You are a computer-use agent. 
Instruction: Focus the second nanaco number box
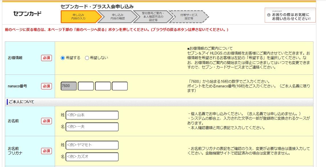pyautogui.click(x=86, y=86)
